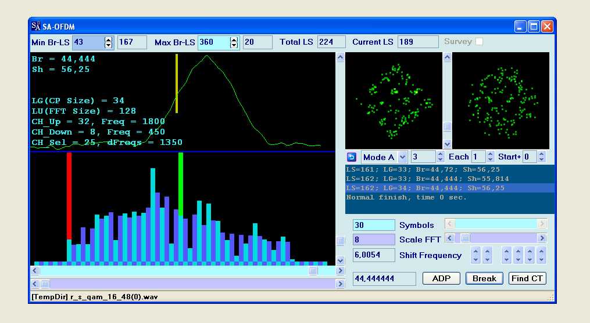Click right arrow of lavender horizontal scrollbar
The height and width of the screenshot is (323, 590).
click(340, 284)
